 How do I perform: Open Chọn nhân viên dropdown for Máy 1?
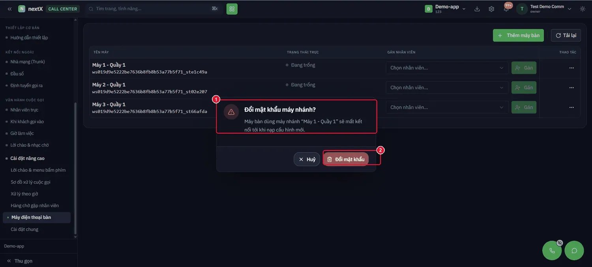(x=447, y=68)
